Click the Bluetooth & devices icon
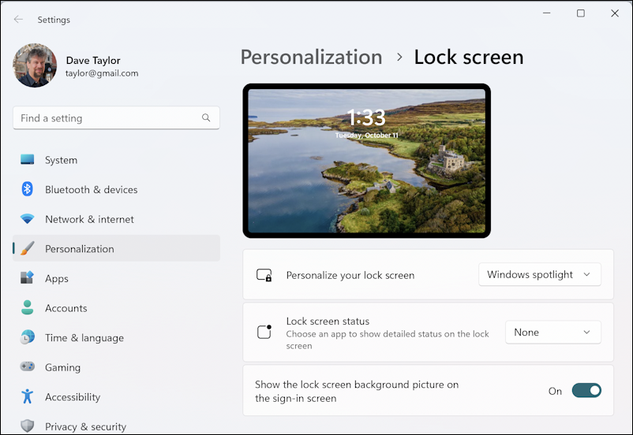 [x=28, y=189]
